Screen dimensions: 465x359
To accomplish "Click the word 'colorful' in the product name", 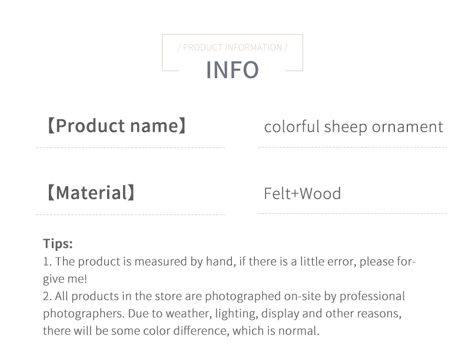I will click(x=291, y=126).
